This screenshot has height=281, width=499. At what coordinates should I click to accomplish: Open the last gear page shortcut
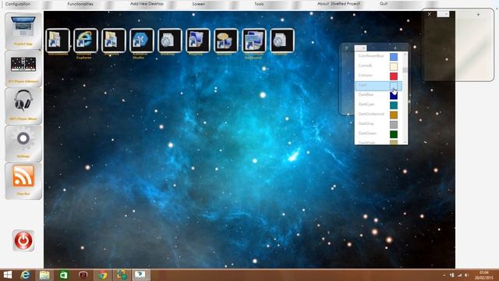click(x=281, y=41)
